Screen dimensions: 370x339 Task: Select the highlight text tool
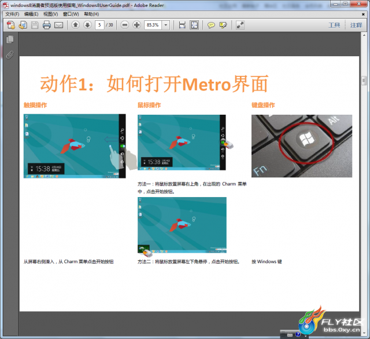[x=223, y=25]
